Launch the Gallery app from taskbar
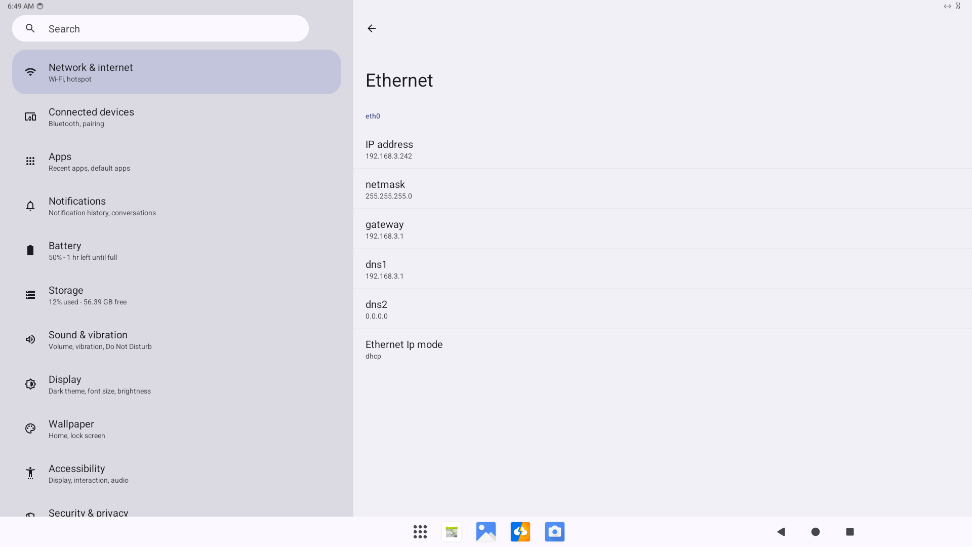Viewport: 972px width, 547px height. [485, 532]
